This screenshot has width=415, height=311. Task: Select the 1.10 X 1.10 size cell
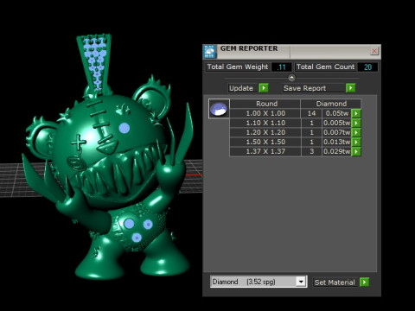pyautogui.click(x=265, y=123)
